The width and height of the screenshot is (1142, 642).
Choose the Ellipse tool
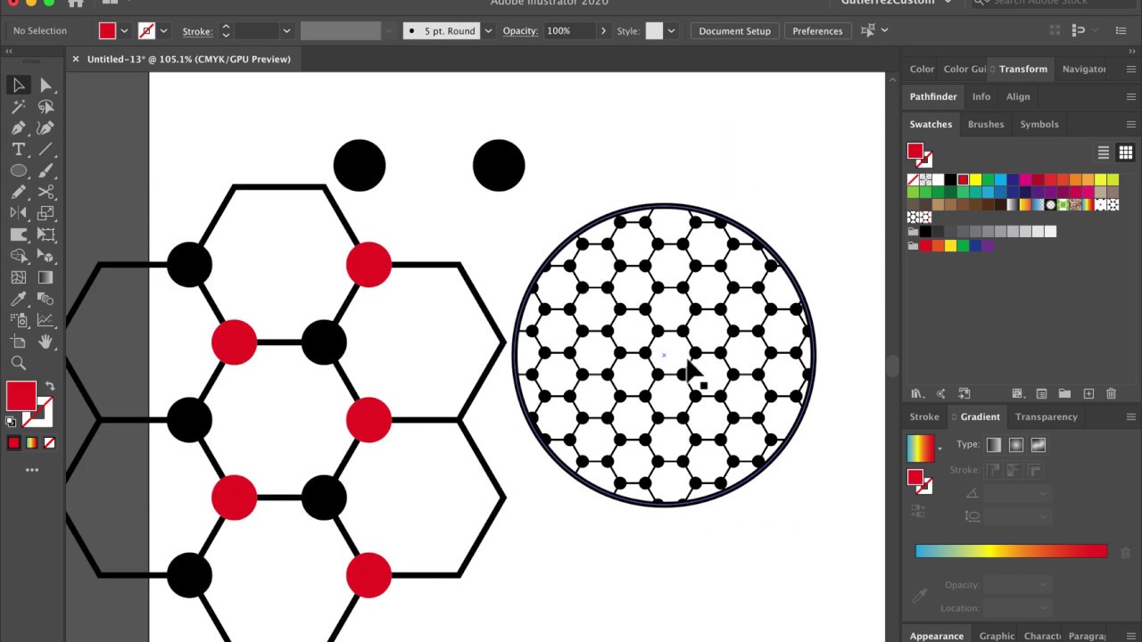[x=19, y=170]
